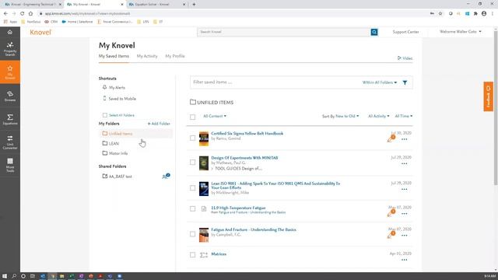The width and height of the screenshot is (498, 280).
Task: Click the blue search magnifier button
Action: 374,32
